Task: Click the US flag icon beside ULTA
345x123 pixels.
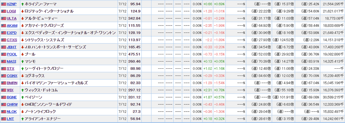Action: pyautogui.click(x=3, y=18)
